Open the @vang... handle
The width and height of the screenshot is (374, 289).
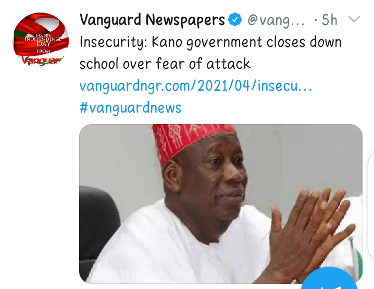point(276,20)
